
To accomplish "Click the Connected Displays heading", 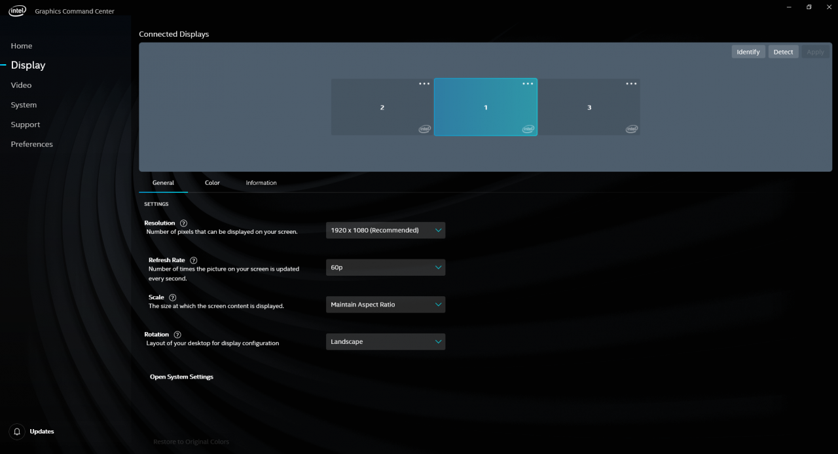I will 174,34.
